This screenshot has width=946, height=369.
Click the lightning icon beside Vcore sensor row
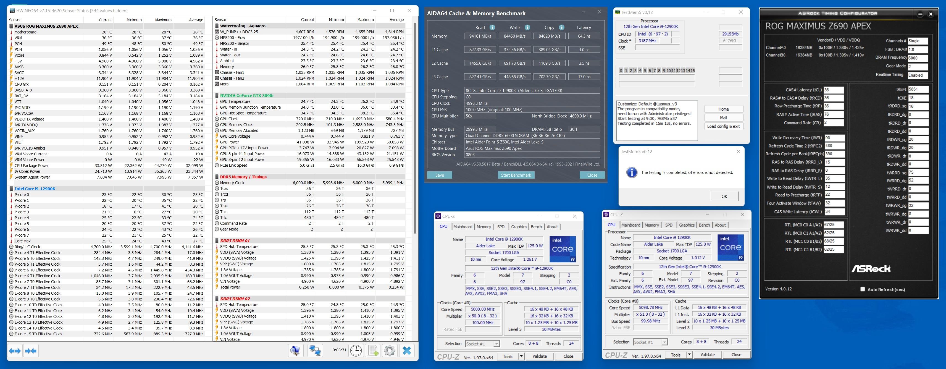(x=11, y=55)
